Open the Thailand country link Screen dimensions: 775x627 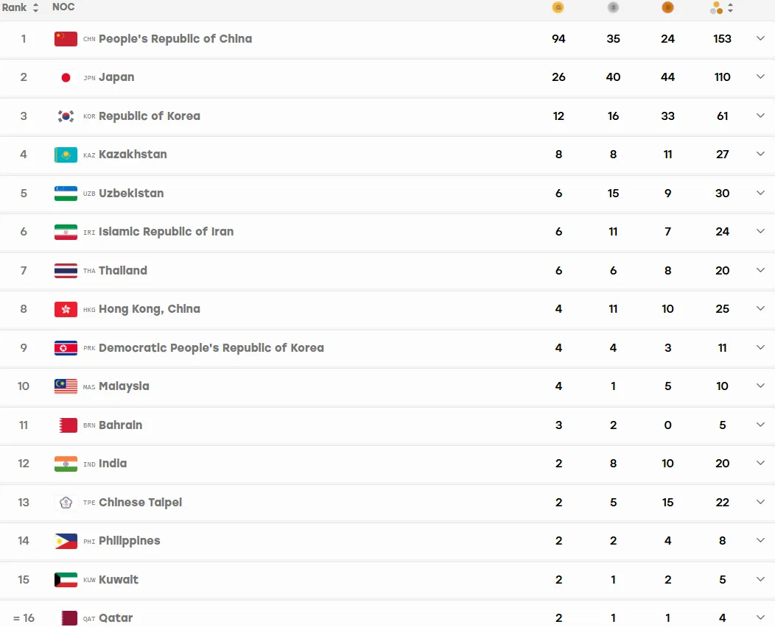coord(123,271)
